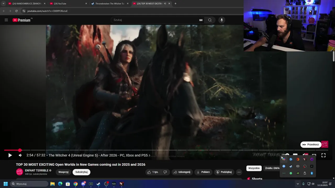
Task: Close the (24) YouTube tab
Action: pos(86,4)
